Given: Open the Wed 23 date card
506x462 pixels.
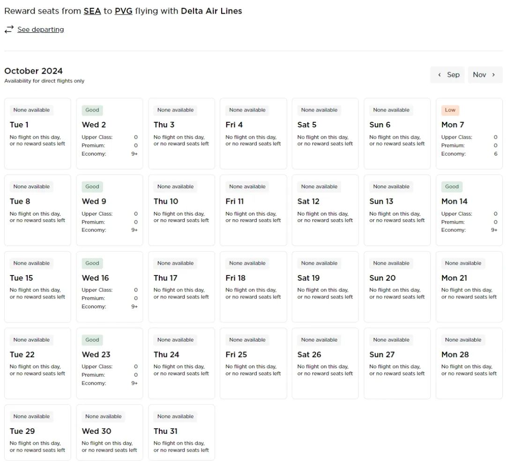Looking at the screenshot, I should (x=110, y=363).
